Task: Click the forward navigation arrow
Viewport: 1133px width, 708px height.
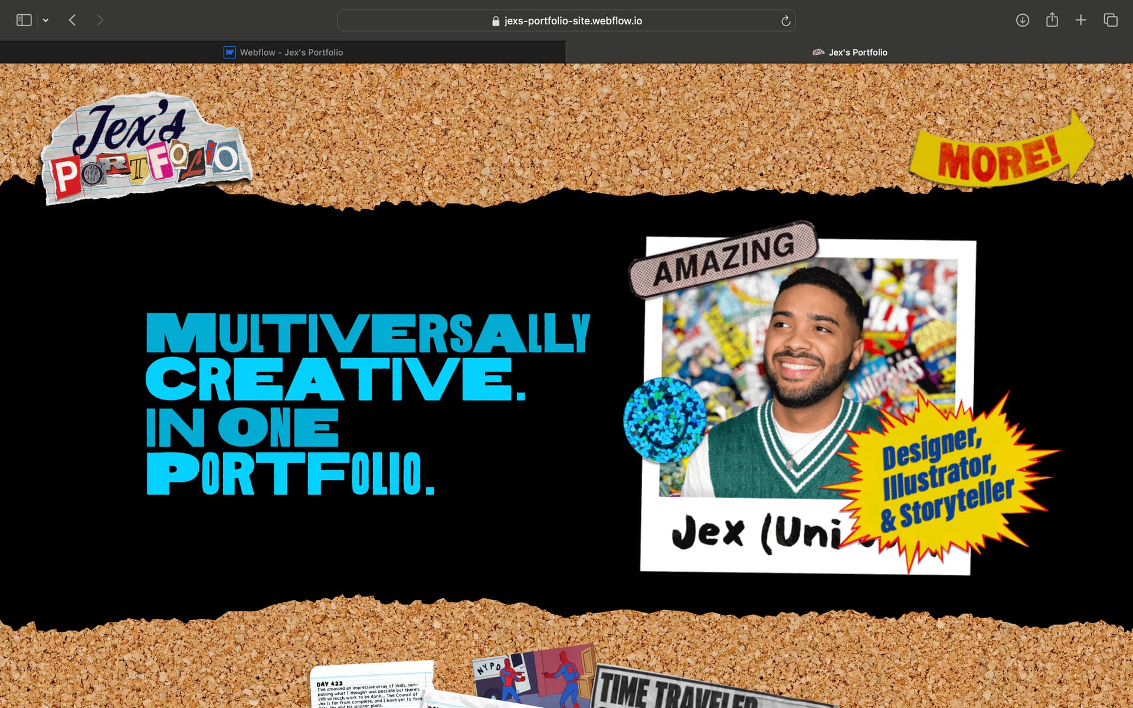Action: [x=100, y=20]
